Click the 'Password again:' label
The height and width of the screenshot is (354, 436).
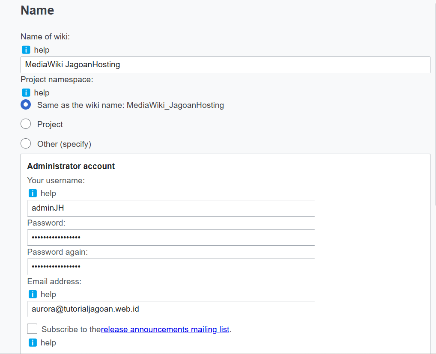(57, 252)
